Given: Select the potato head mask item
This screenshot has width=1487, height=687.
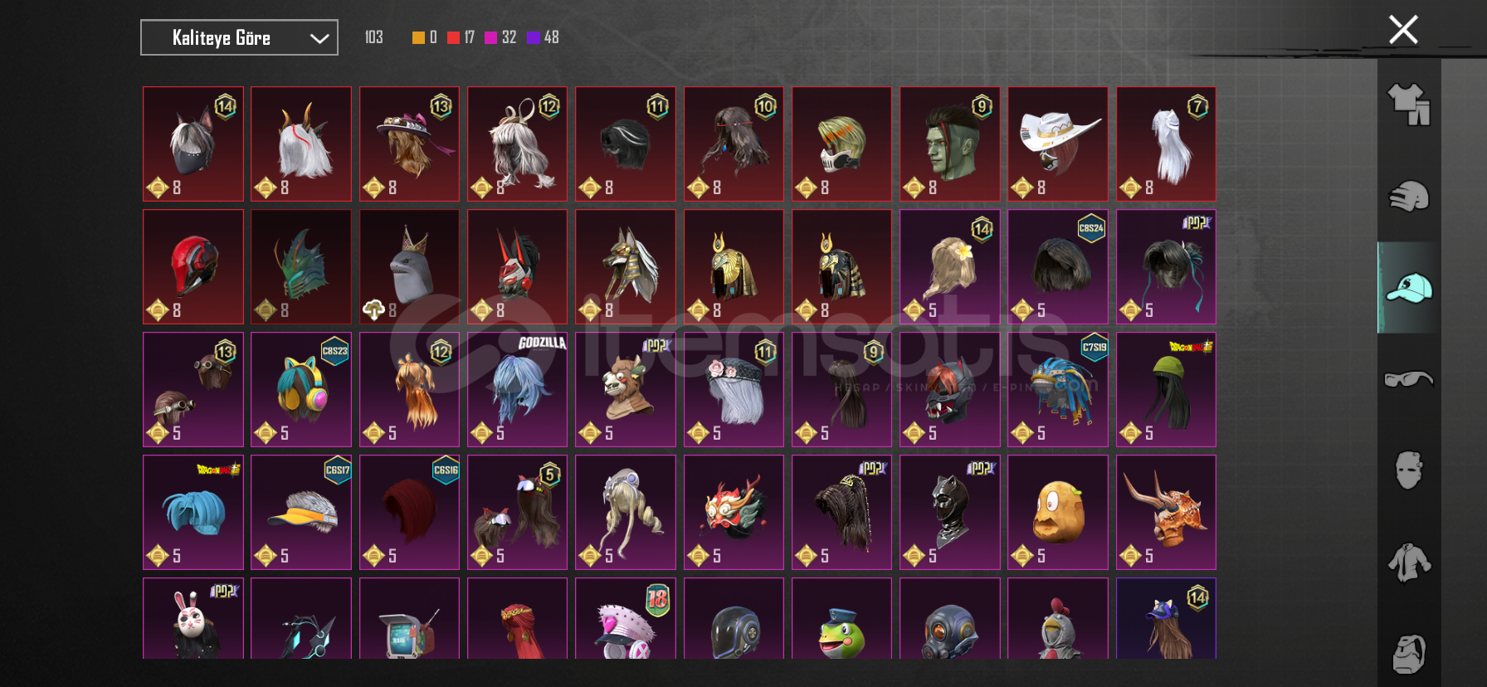Looking at the screenshot, I should (1057, 512).
